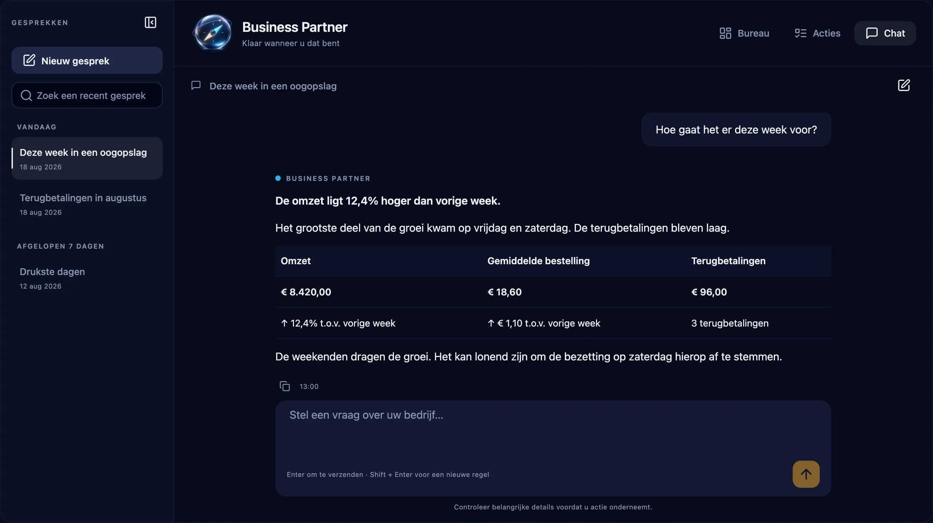Click the 13:00 message timestamp

pos(309,386)
